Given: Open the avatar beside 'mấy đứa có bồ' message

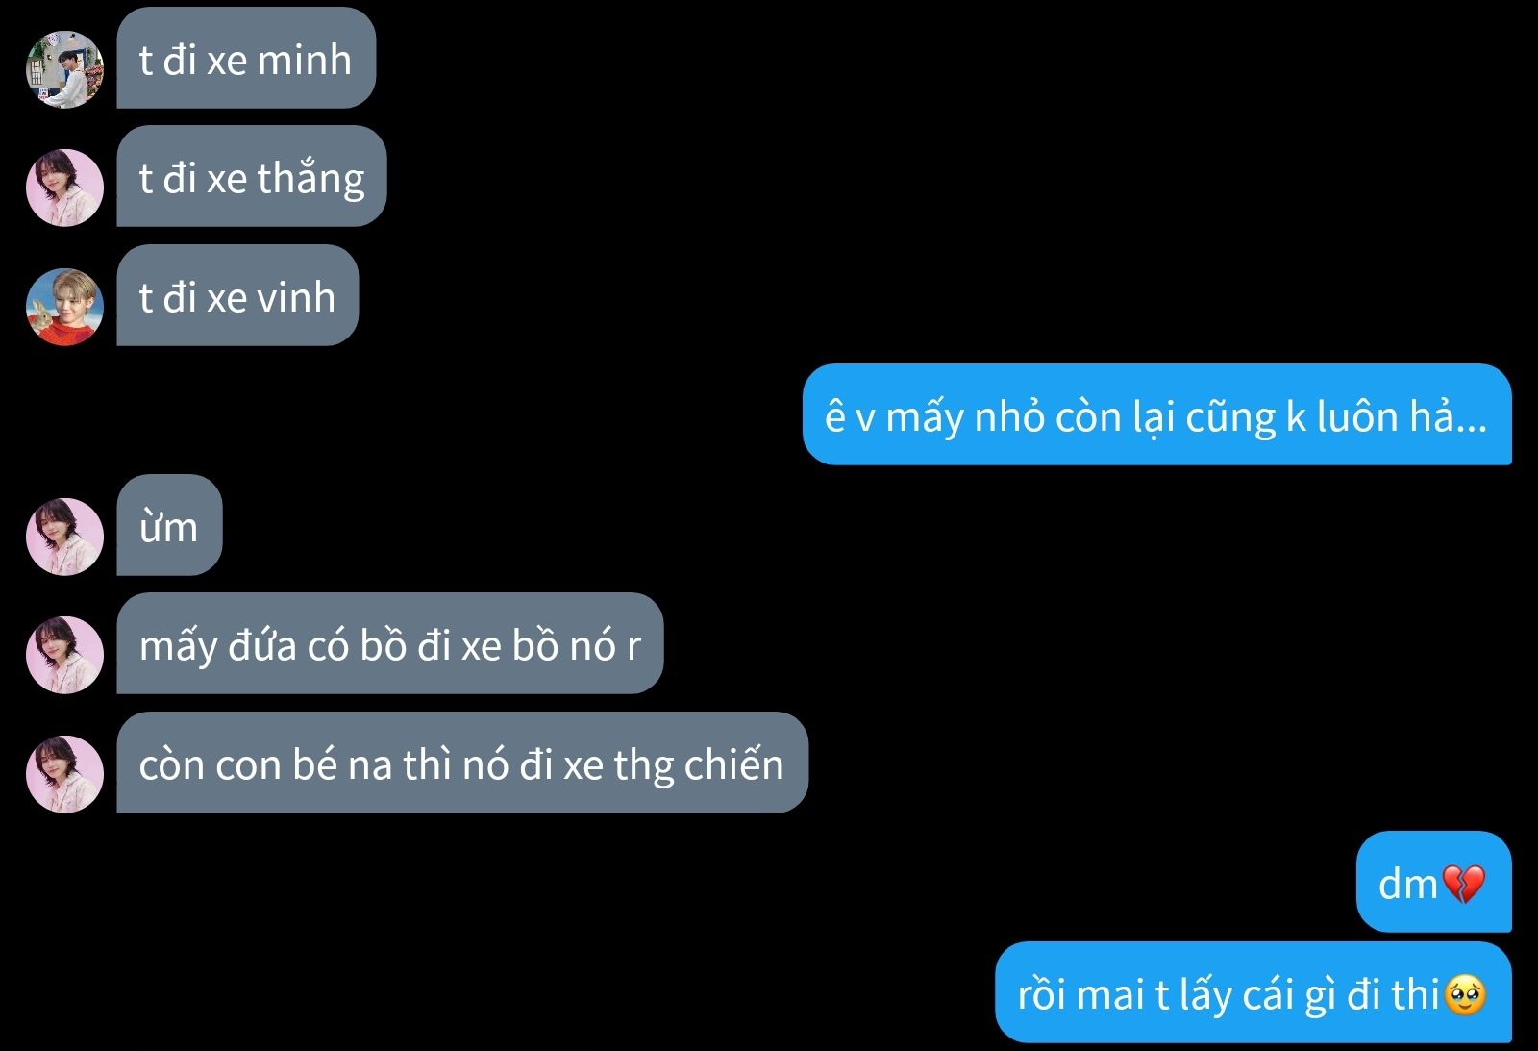Looking at the screenshot, I should click(x=64, y=655).
